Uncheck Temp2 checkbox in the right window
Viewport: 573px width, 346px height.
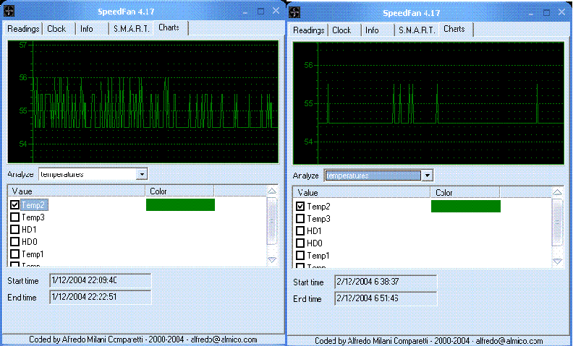pyautogui.click(x=300, y=206)
